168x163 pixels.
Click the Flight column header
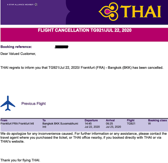(x=131, y=120)
